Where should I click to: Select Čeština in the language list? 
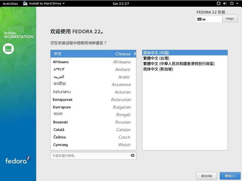click(93, 137)
